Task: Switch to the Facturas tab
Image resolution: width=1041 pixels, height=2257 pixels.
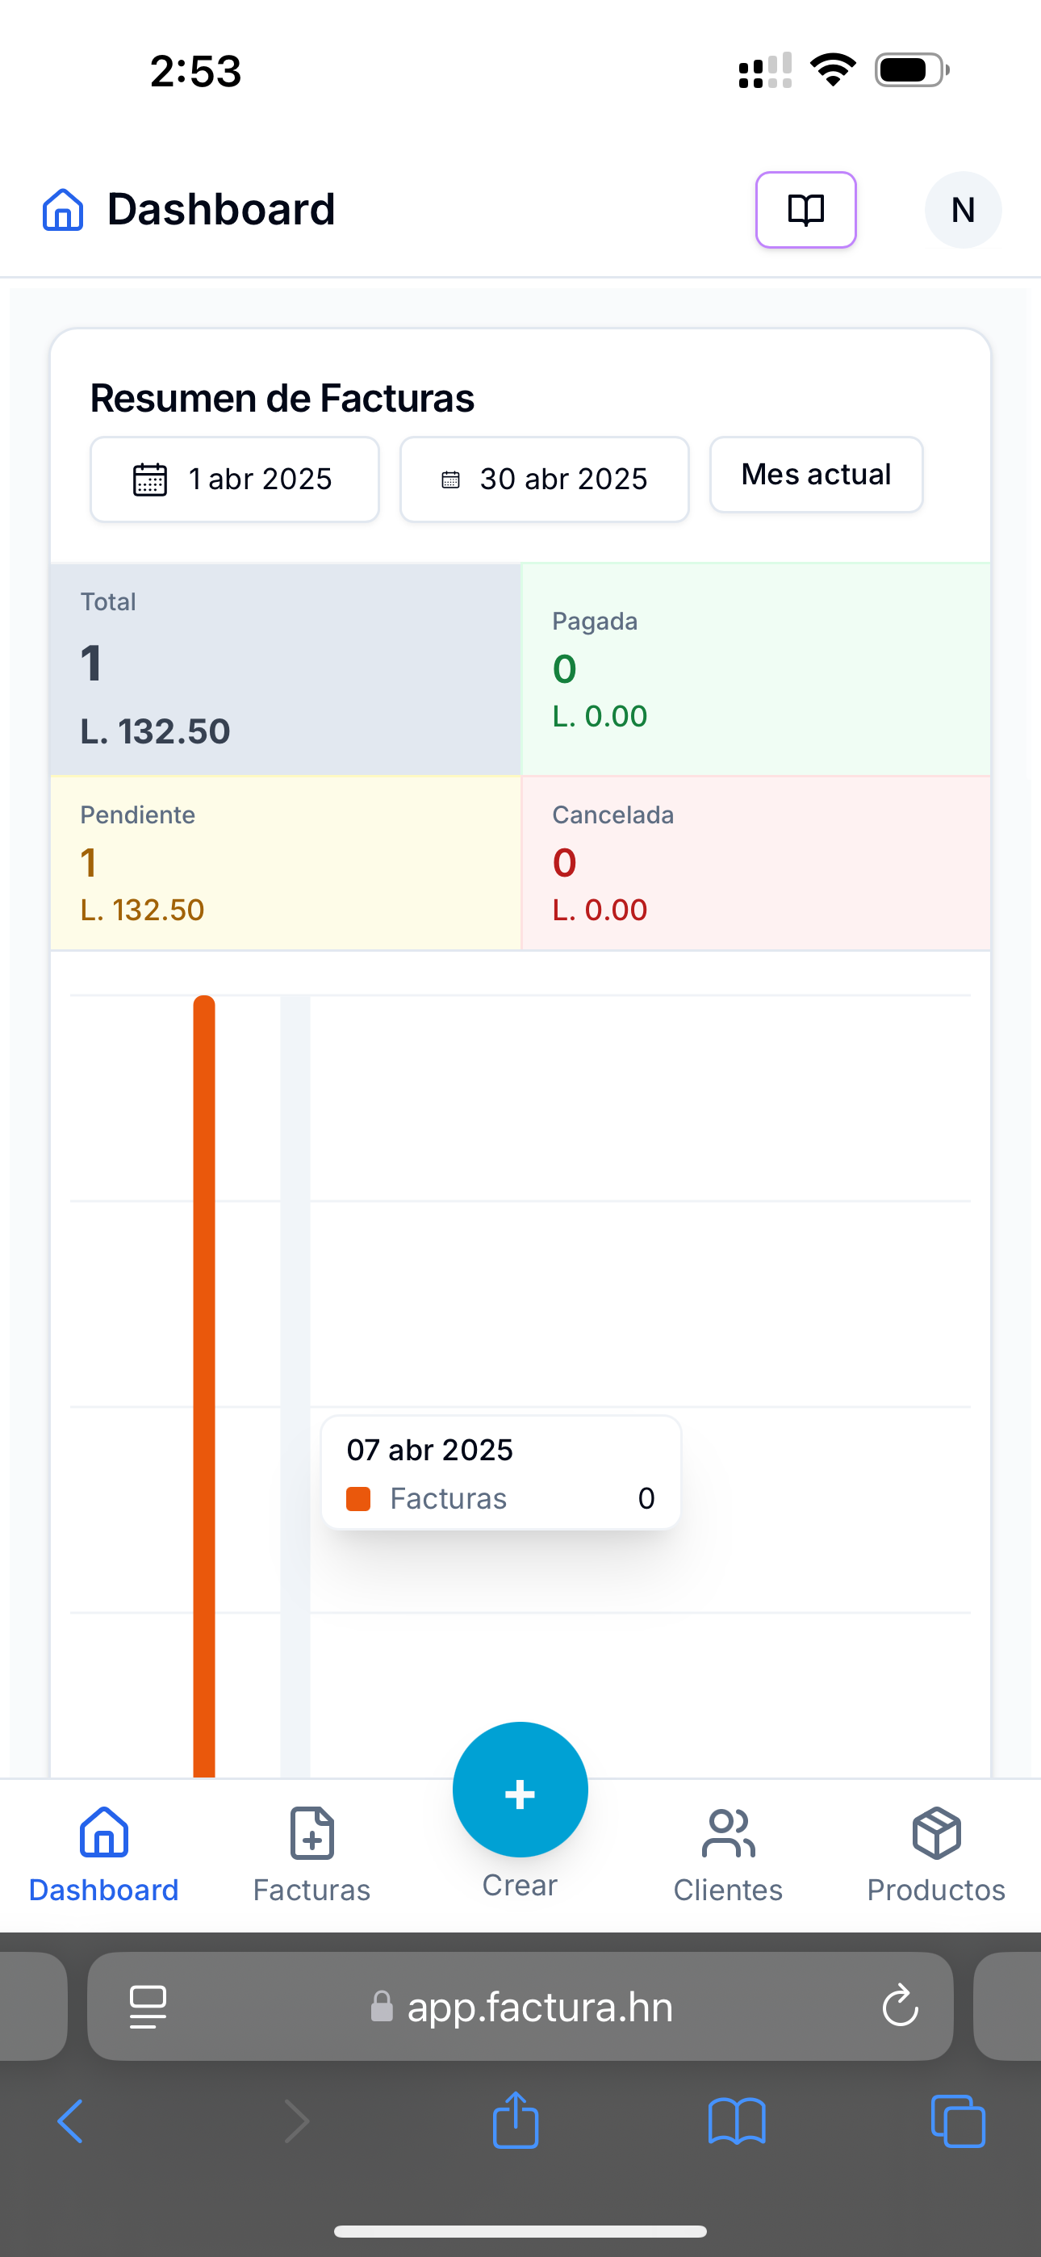Action: point(312,1854)
